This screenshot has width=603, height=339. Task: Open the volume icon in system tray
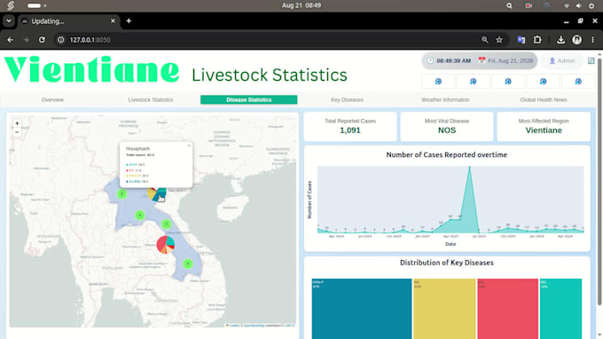click(x=579, y=6)
